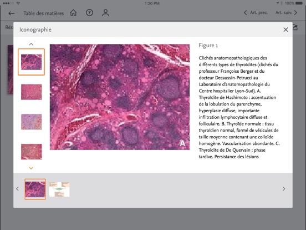Move figure carousel left arrow

point(17,189)
